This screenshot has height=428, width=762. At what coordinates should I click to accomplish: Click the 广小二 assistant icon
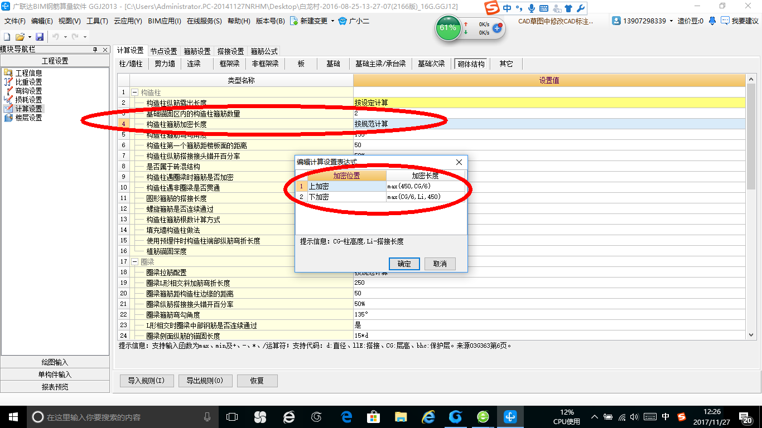pos(343,21)
